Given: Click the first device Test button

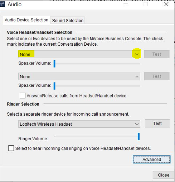Looking at the screenshot, I should pyautogui.click(x=157, y=54).
